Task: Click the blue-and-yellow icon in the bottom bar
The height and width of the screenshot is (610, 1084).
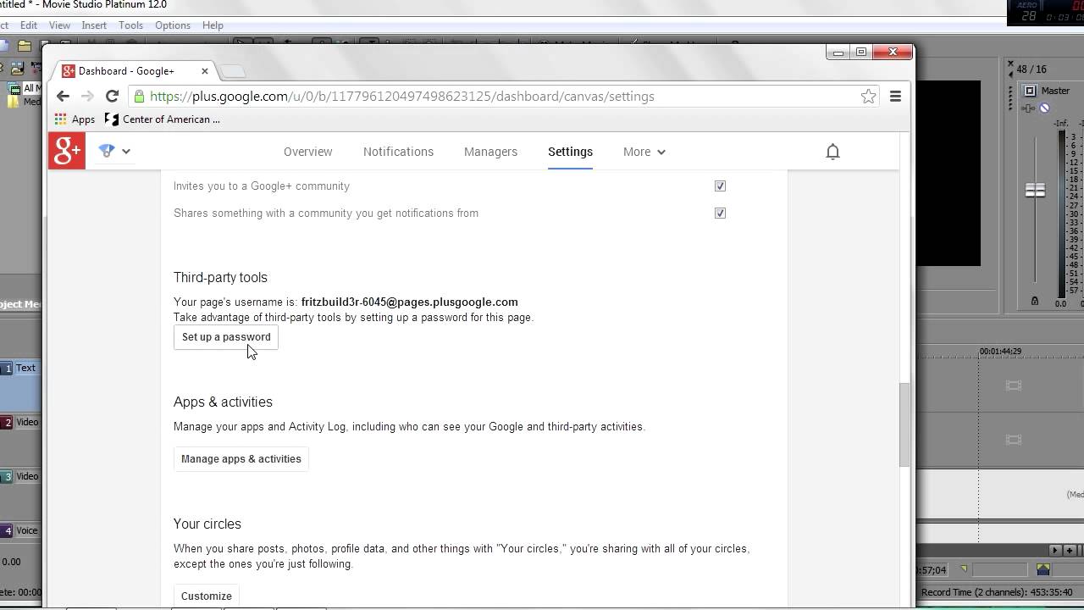Action: pos(1043,569)
